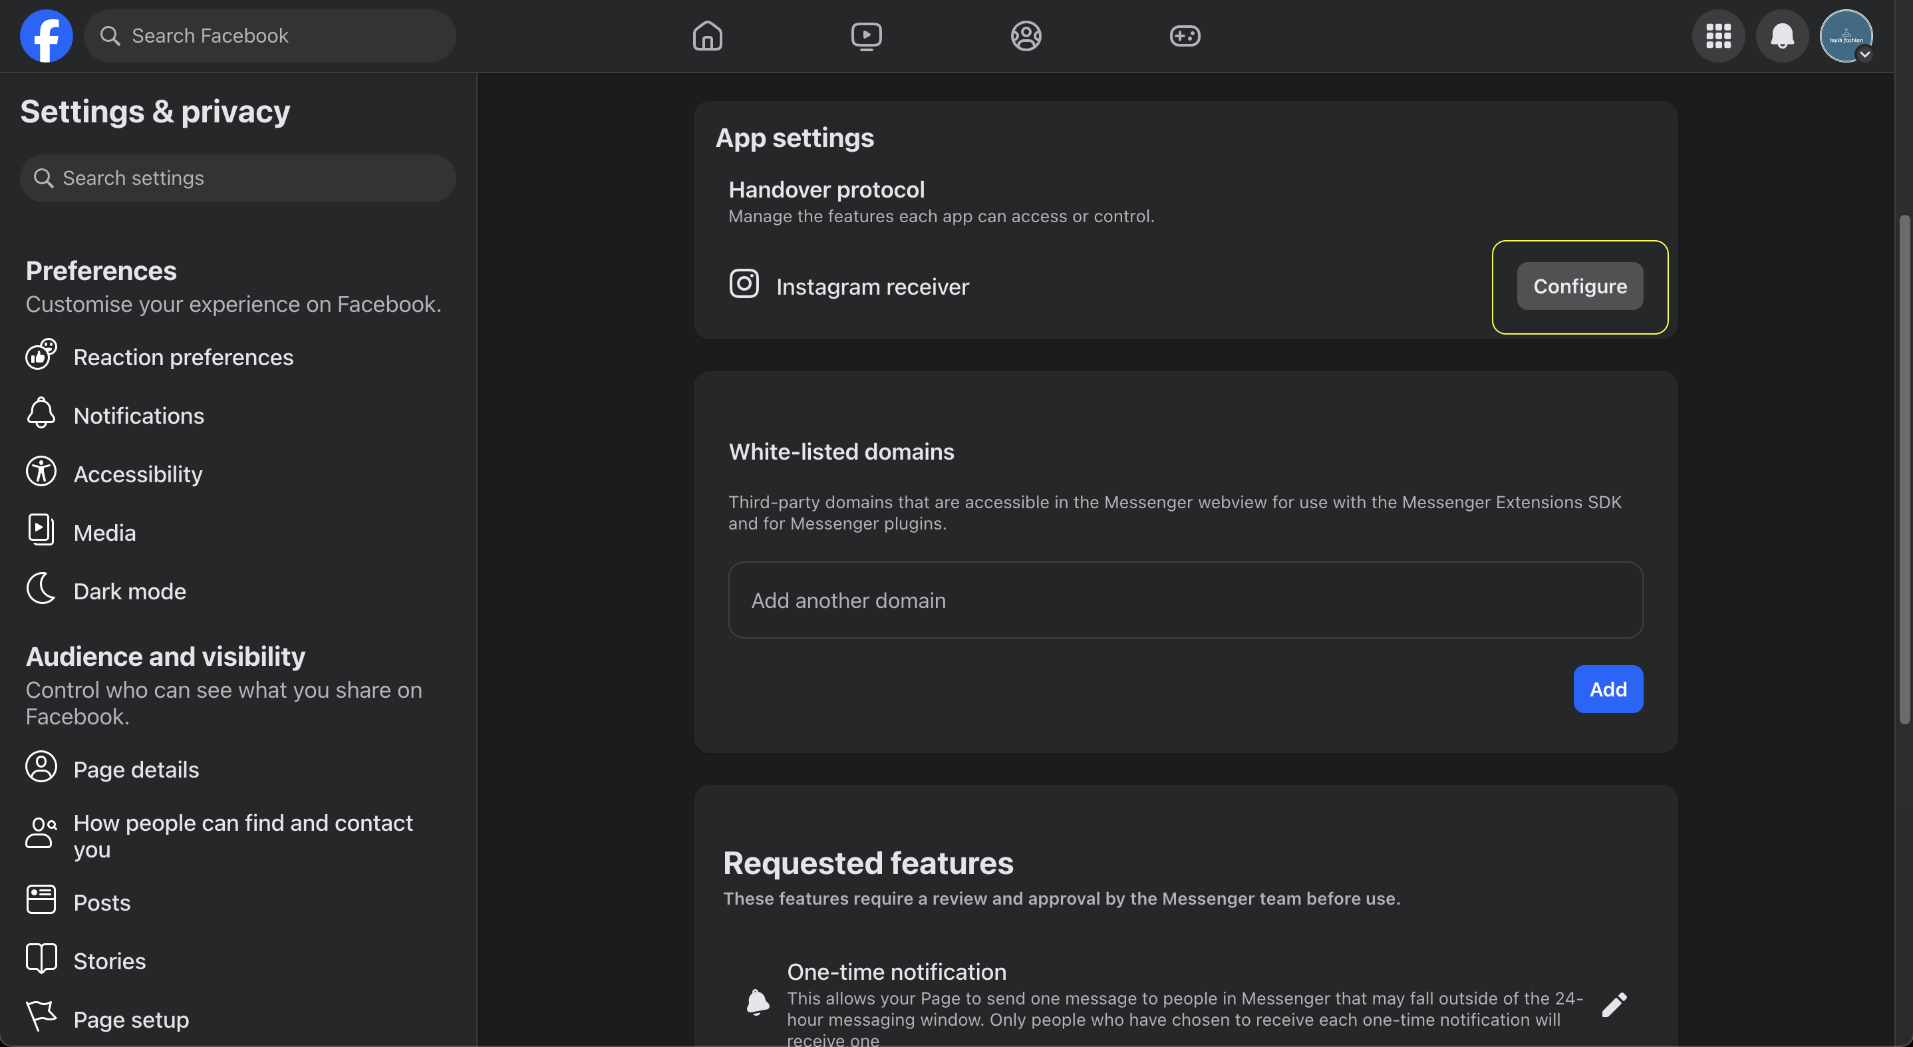Open Posts settings
The image size is (1913, 1047).
pyautogui.click(x=237, y=902)
